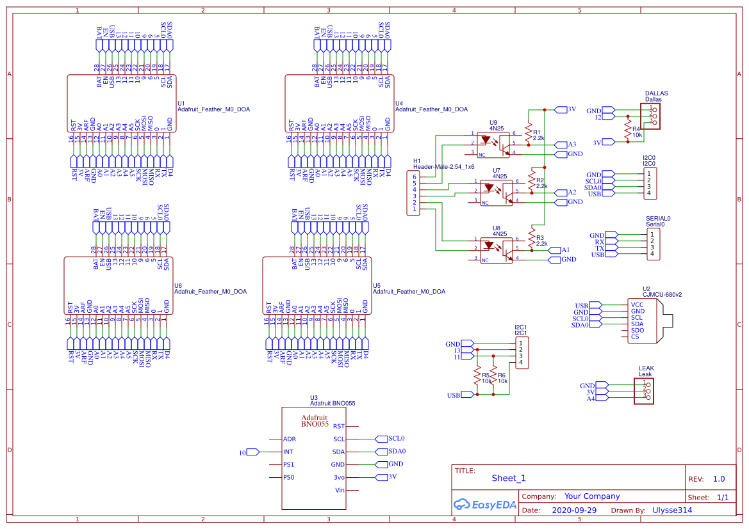Click the R1 2.2k resistor symbol
Screen dimensions: 749x529
click(529, 133)
